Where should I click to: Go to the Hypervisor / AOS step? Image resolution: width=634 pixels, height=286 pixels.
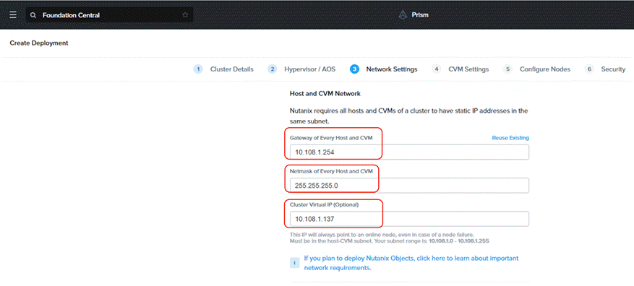pos(309,69)
